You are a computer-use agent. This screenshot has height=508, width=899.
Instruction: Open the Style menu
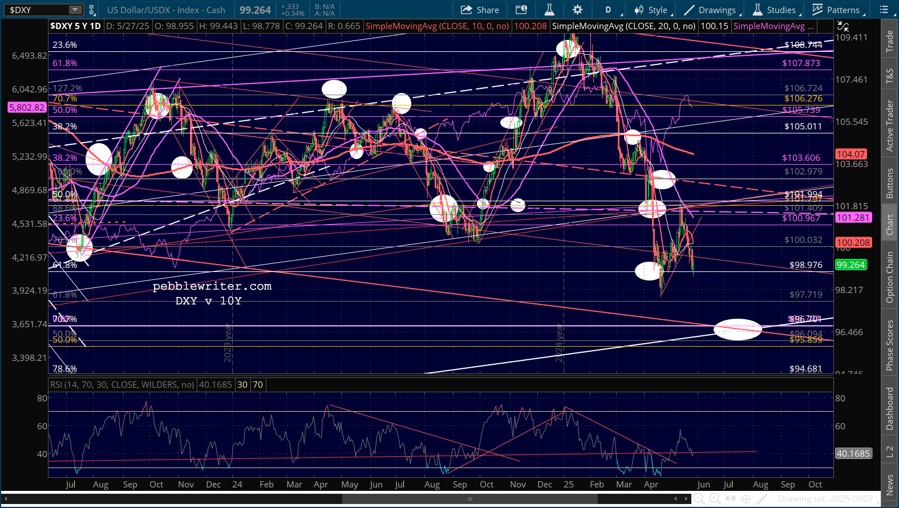pyautogui.click(x=651, y=10)
